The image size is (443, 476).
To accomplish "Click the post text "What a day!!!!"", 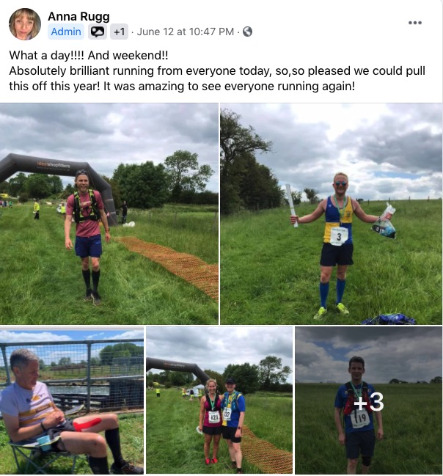I will click(x=47, y=55).
